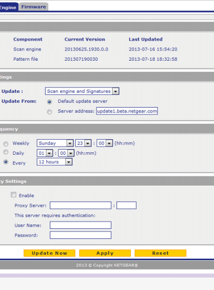Select the Pattern file version 201307190030
Image resolution: width=214 pixels, height=290 pixels.
(81, 59)
